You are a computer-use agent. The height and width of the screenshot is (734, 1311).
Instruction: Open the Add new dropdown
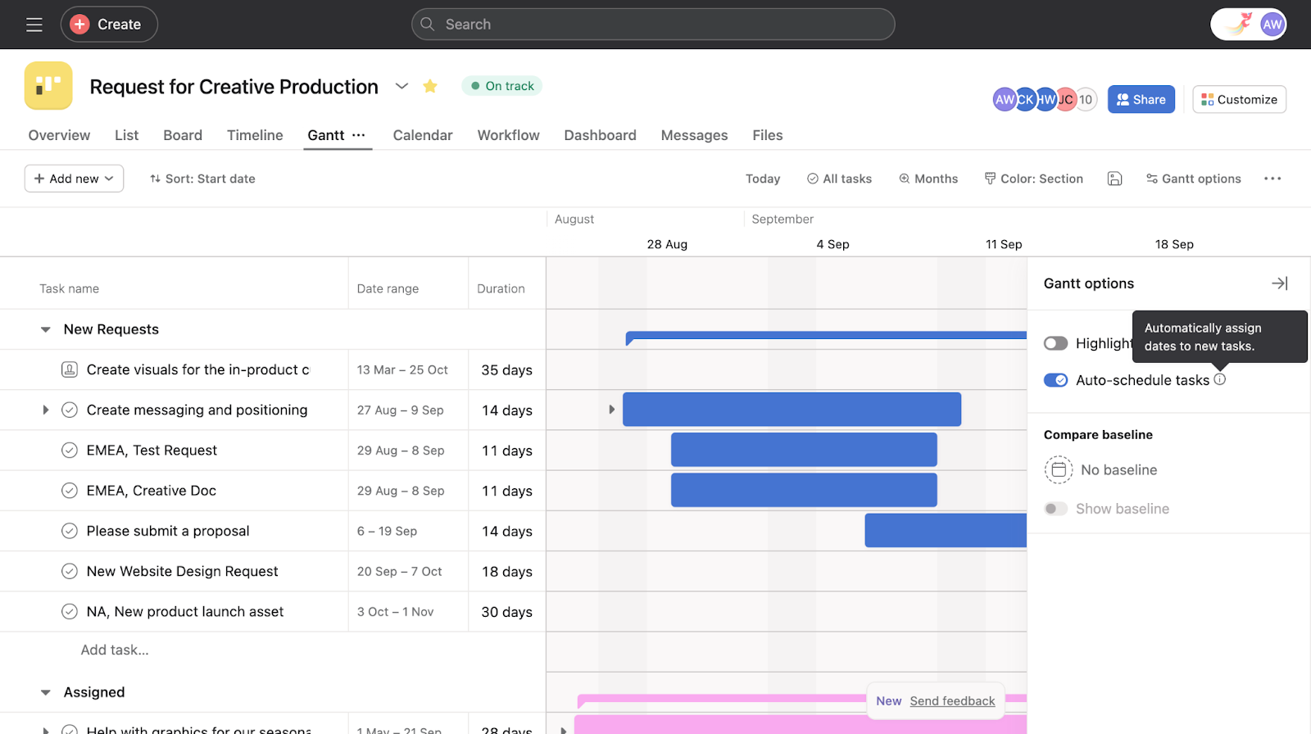point(74,179)
